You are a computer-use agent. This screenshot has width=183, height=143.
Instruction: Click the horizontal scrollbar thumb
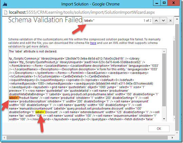[87, 138]
